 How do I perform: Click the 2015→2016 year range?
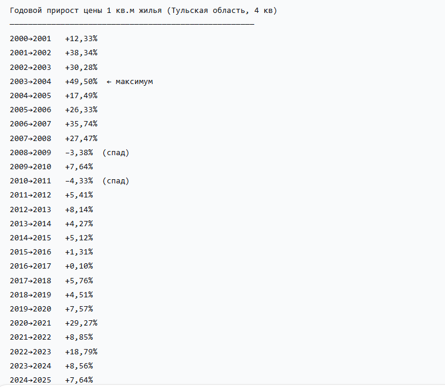point(31,251)
